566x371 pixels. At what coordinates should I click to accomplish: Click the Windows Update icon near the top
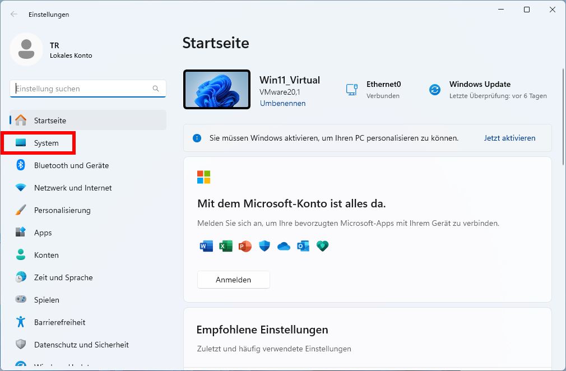tap(435, 89)
